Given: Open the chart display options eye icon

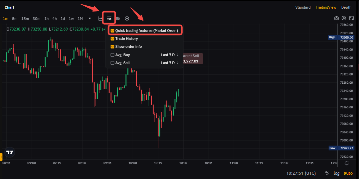Looking at the screenshot, I should [x=109, y=19].
